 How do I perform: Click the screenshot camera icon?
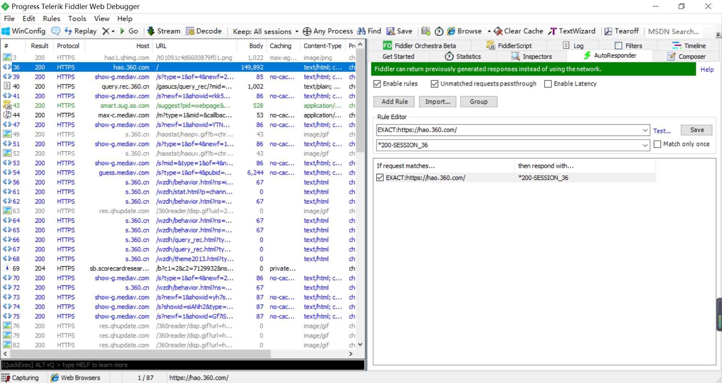click(x=426, y=31)
